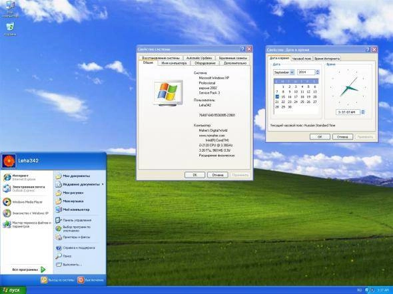Click the Search magnifier icon (Поиск)
393x294 pixels.
[59, 256]
